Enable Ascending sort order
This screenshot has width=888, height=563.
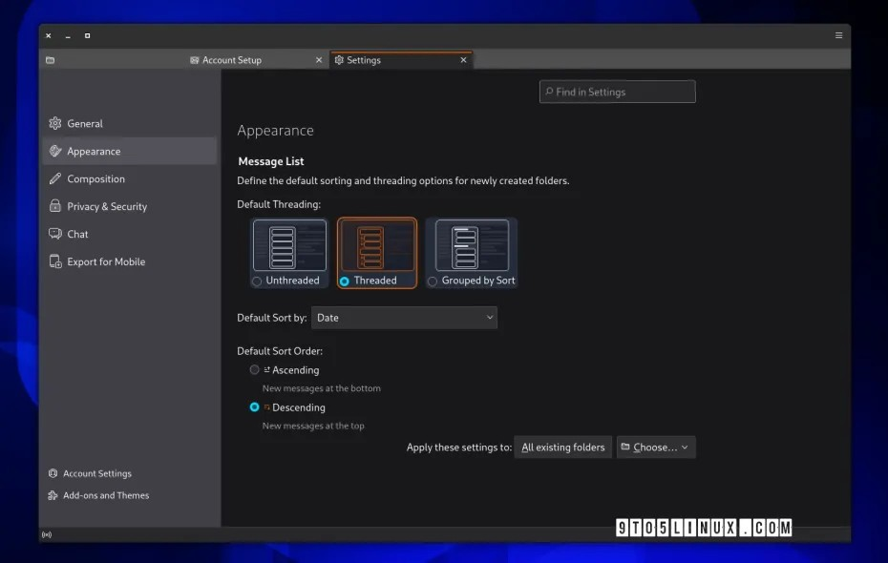[255, 369]
